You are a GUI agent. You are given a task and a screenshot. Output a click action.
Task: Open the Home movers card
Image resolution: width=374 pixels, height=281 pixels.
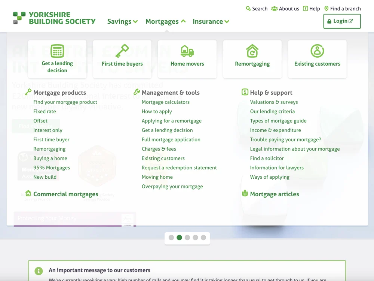click(x=187, y=59)
